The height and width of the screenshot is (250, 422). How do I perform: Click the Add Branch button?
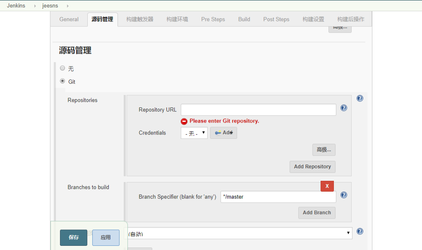coord(317,213)
